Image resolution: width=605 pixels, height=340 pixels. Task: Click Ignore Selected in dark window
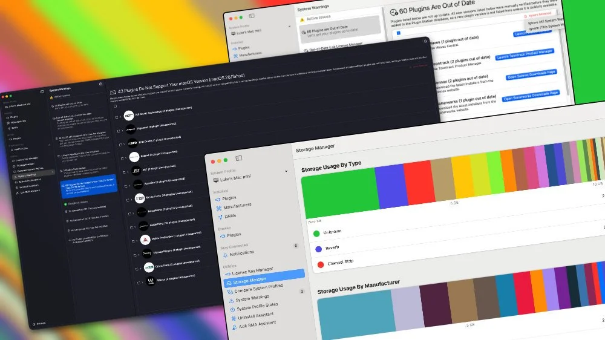[419, 66]
